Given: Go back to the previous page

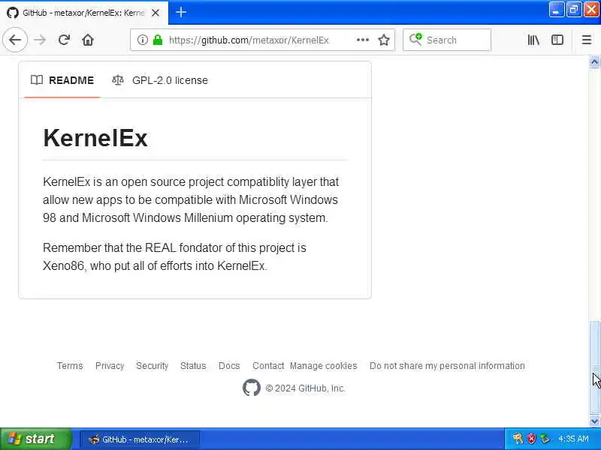Looking at the screenshot, I should pos(15,40).
